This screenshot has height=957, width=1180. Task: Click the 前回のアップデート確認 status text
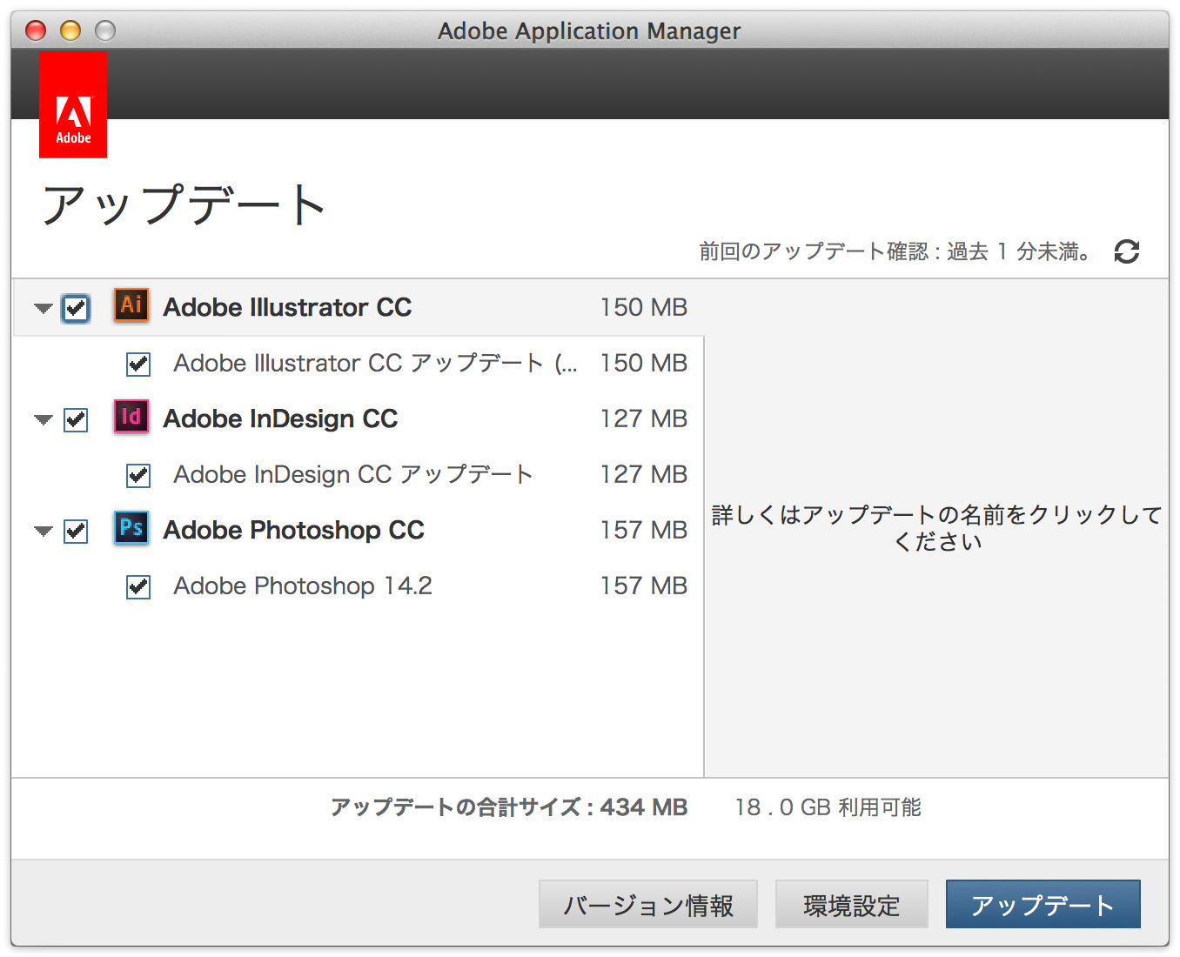tap(895, 251)
